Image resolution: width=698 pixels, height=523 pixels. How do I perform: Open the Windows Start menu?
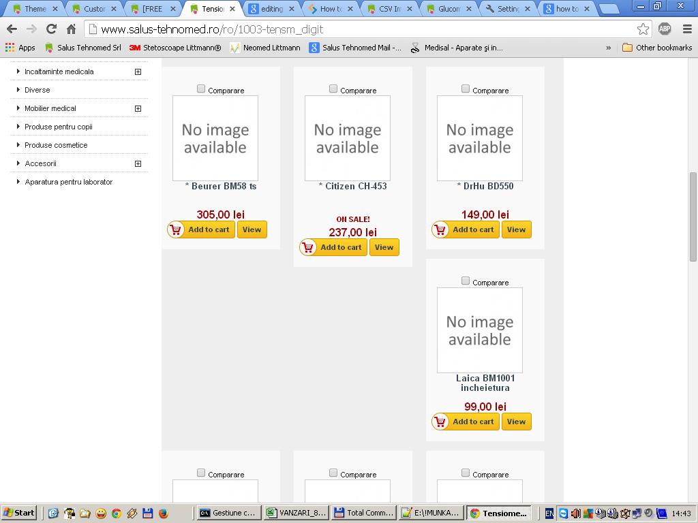point(18,513)
